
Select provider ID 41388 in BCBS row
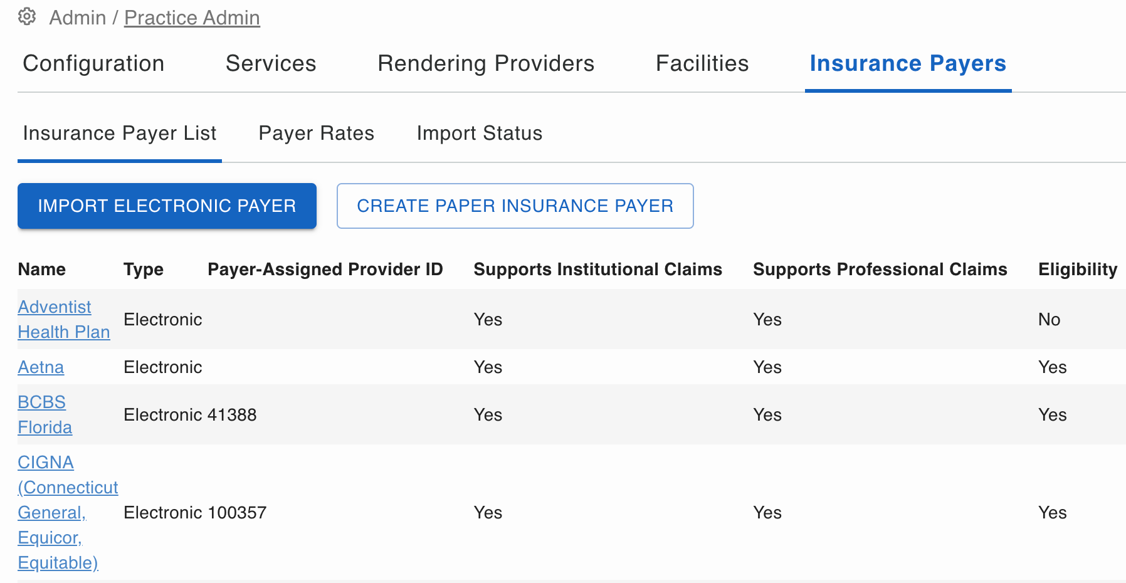point(232,414)
